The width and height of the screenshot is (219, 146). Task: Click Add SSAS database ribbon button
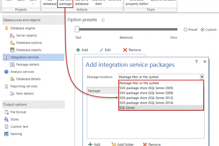coord(82,3)
